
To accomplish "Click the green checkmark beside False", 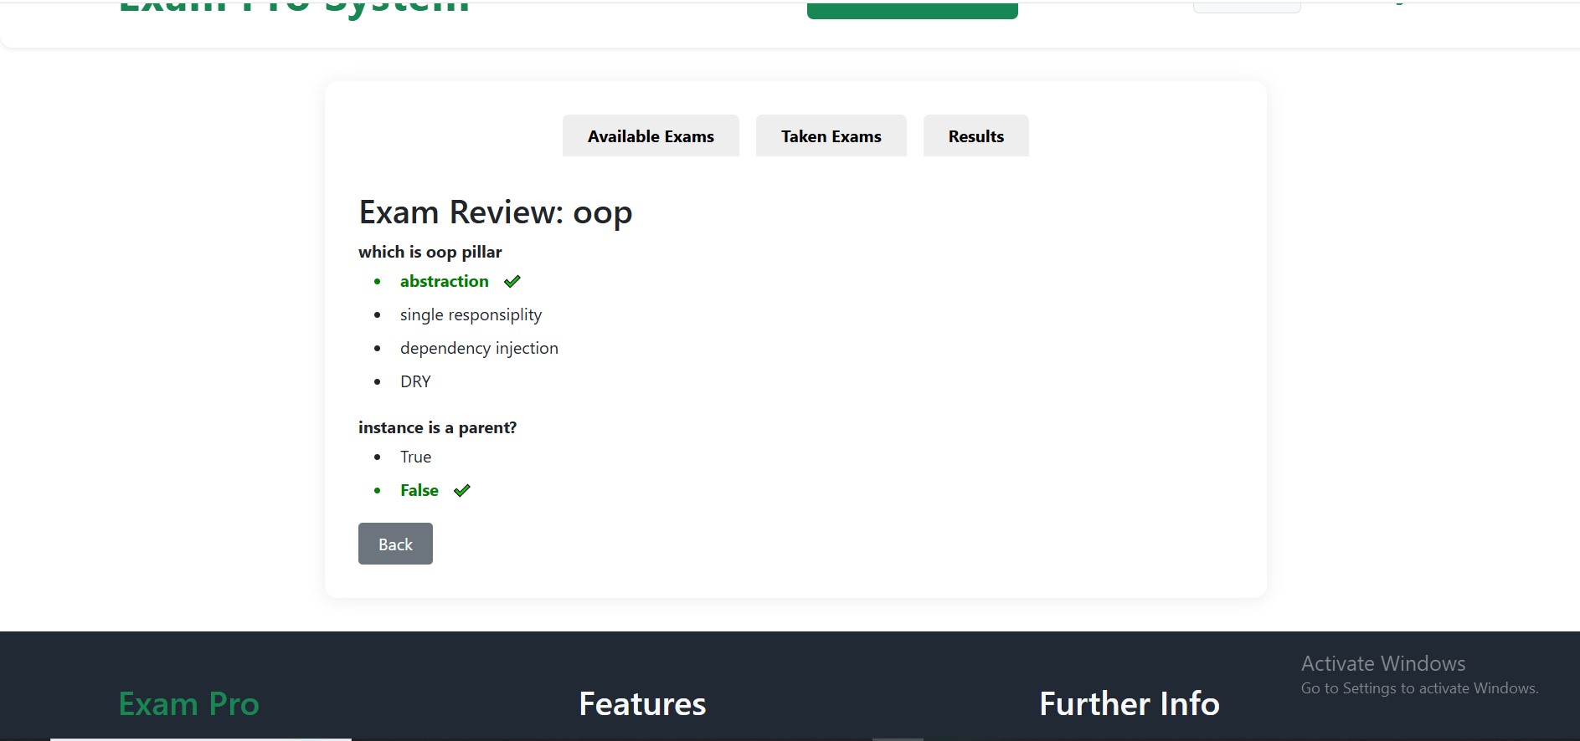I will tap(462, 491).
